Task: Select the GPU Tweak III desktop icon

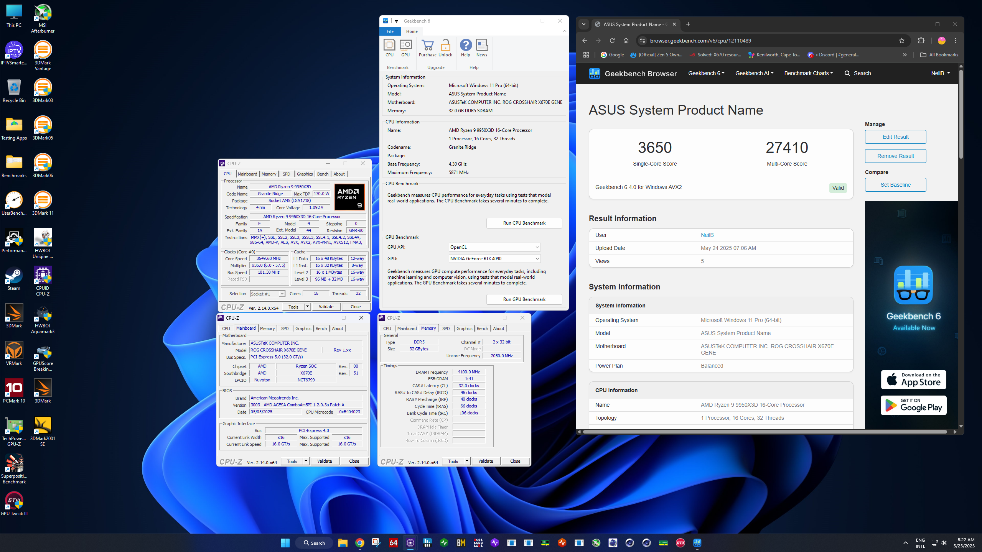Action: click(14, 504)
